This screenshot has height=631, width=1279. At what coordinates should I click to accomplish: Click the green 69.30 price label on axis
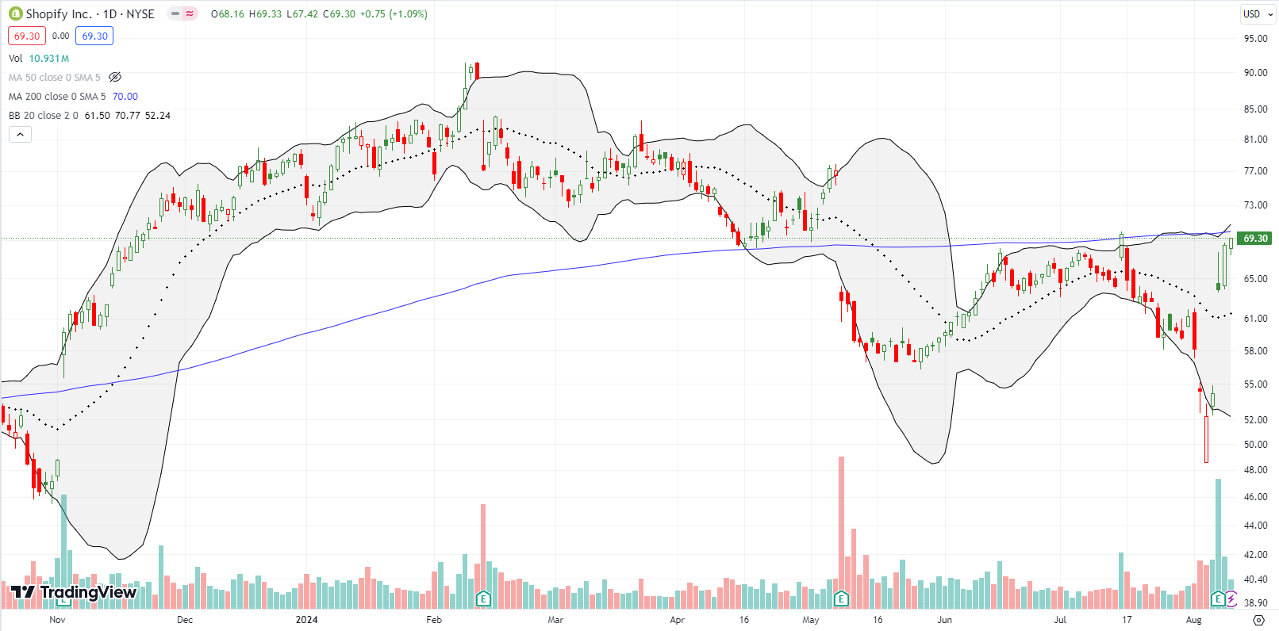1255,238
